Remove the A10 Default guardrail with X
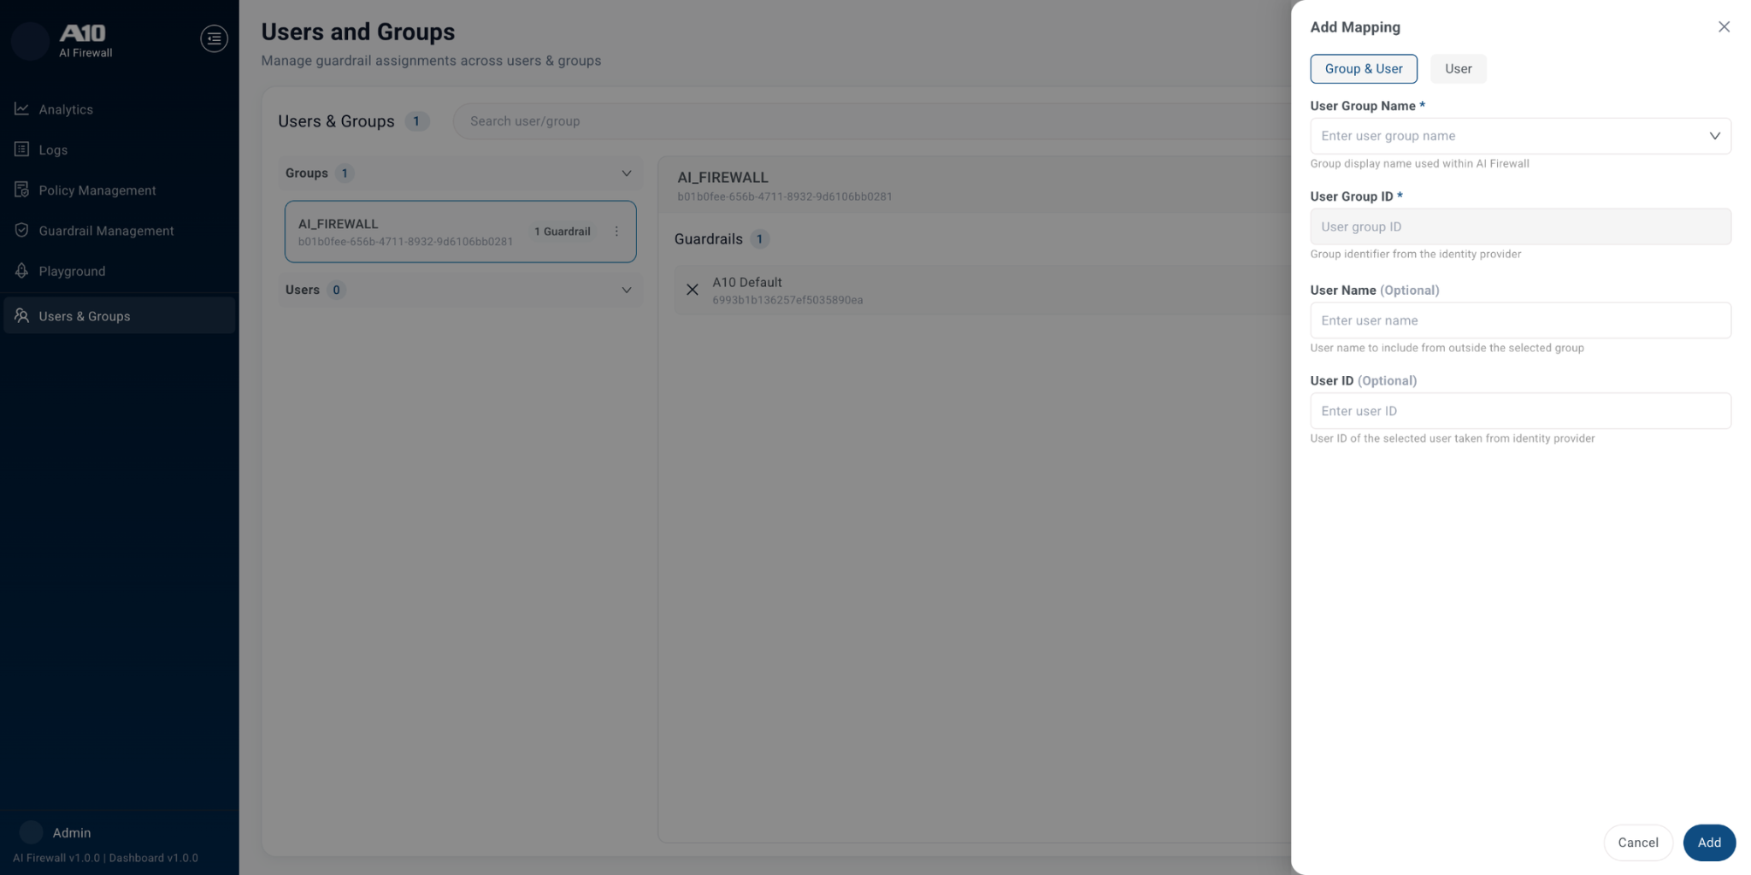This screenshot has height=875, width=1751. pos(693,290)
